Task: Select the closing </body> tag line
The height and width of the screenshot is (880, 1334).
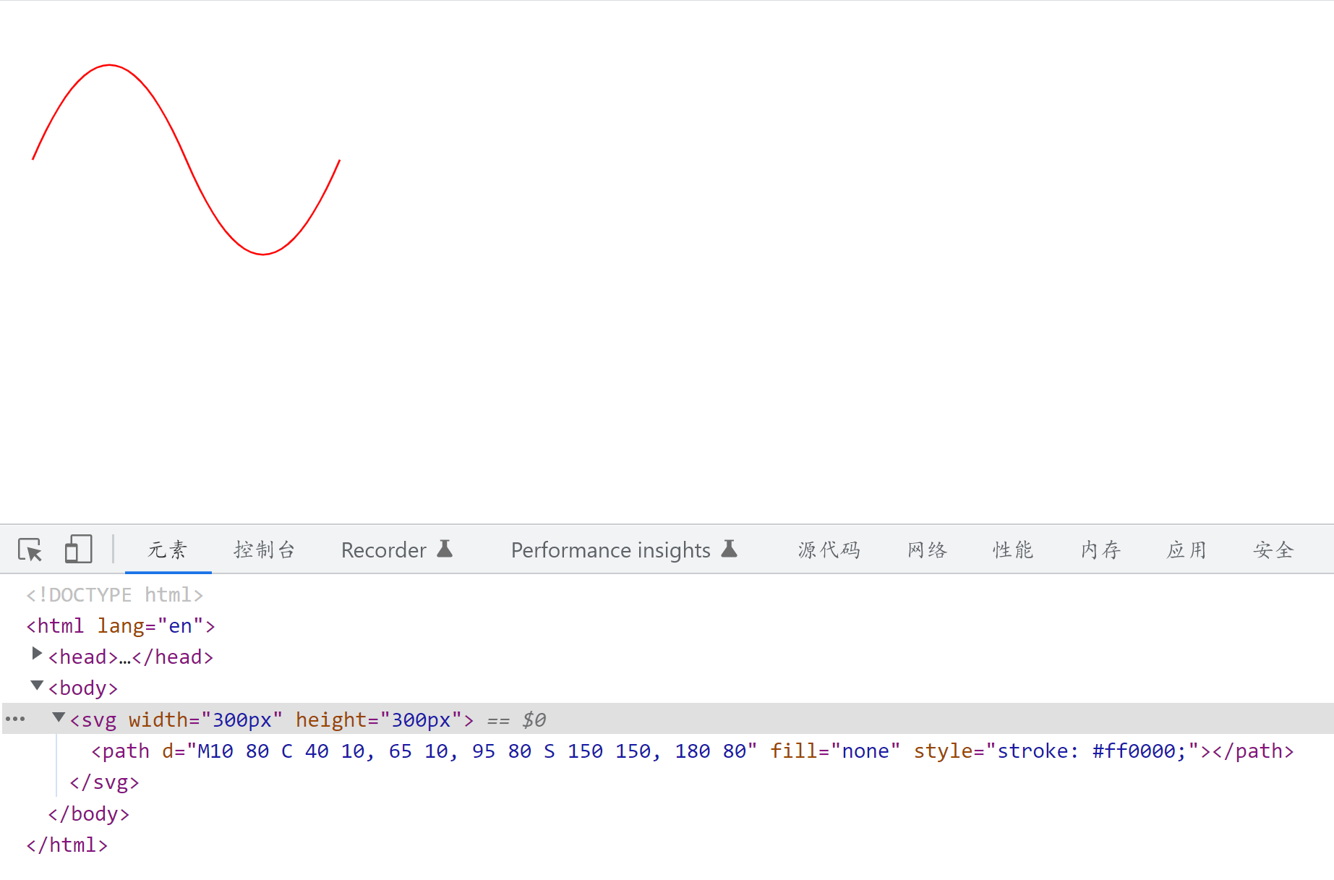Action: [89, 814]
